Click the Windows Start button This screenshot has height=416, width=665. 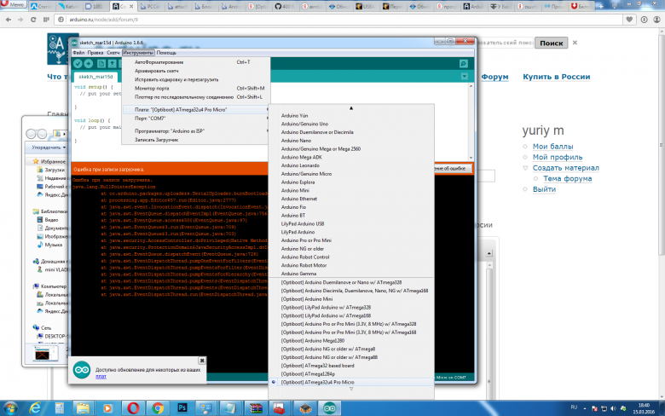(9, 408)
